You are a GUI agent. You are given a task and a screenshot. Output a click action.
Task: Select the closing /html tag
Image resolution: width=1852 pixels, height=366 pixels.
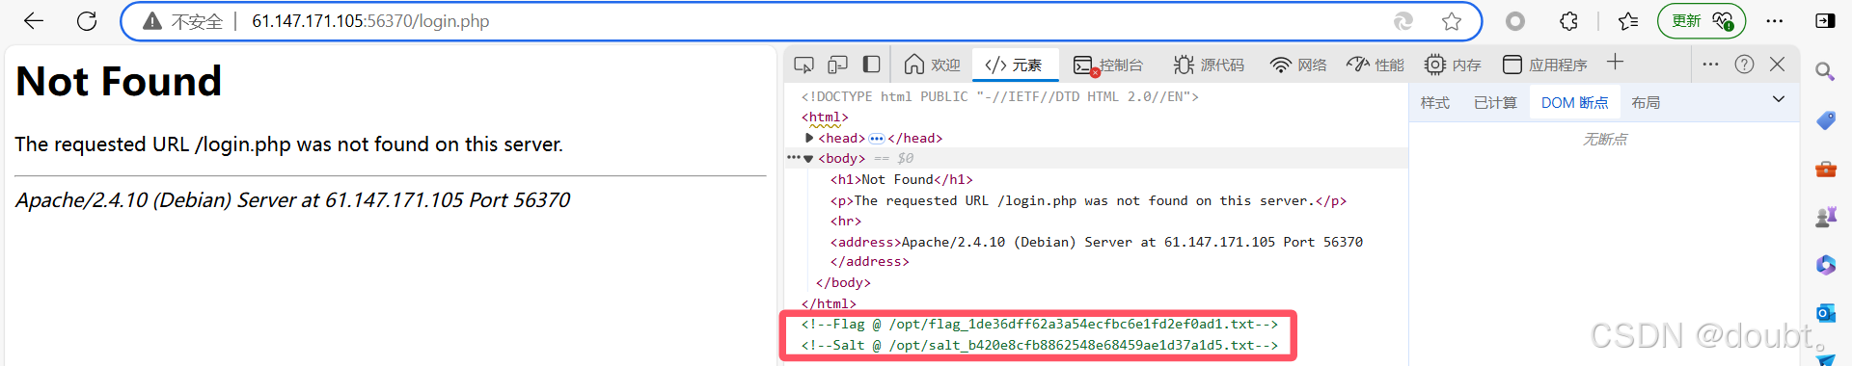(x=829, y=303)
